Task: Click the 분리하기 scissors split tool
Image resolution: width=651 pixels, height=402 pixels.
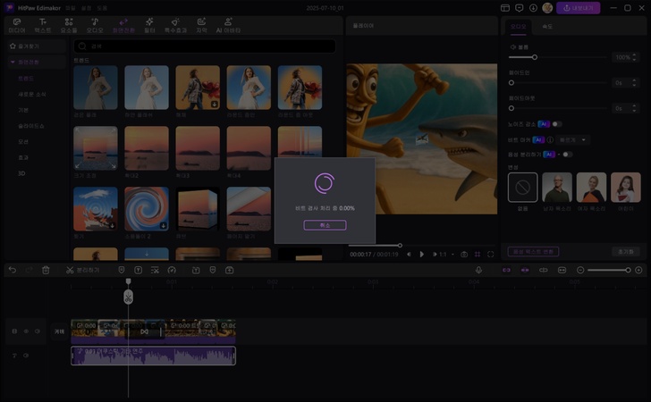Action: click(82, 270)
